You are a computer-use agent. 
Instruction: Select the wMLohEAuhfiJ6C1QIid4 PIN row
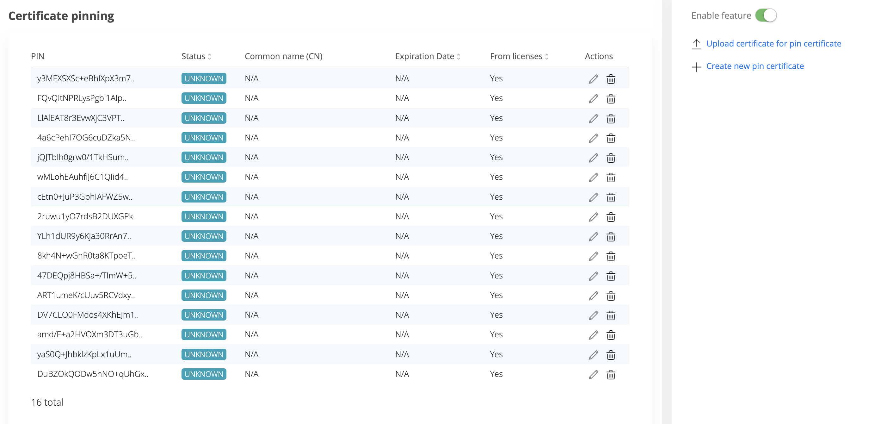click(x=82, y=177)
